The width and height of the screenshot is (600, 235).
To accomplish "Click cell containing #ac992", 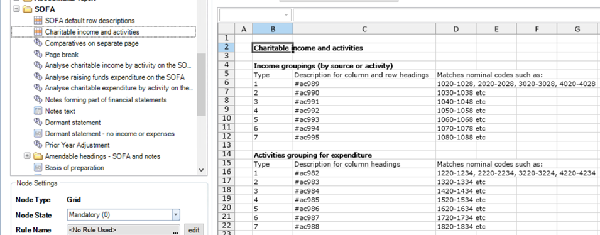I will coord(364,111).
